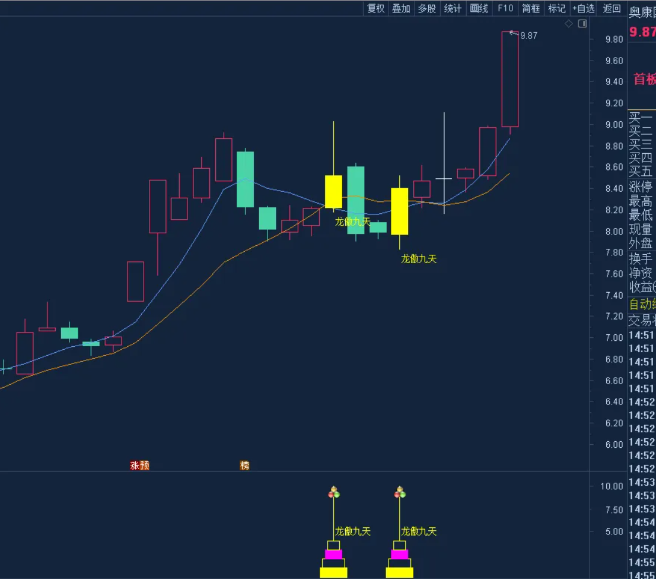Click the right colored-balls signal icon in indicator pane
Image resolution: width=656 pixels, height=579 pixels.
click(x=400, y=492)
